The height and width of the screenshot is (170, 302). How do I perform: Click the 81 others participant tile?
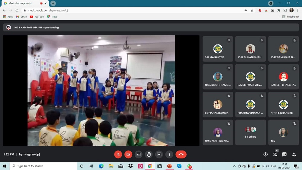pos(250,132)
